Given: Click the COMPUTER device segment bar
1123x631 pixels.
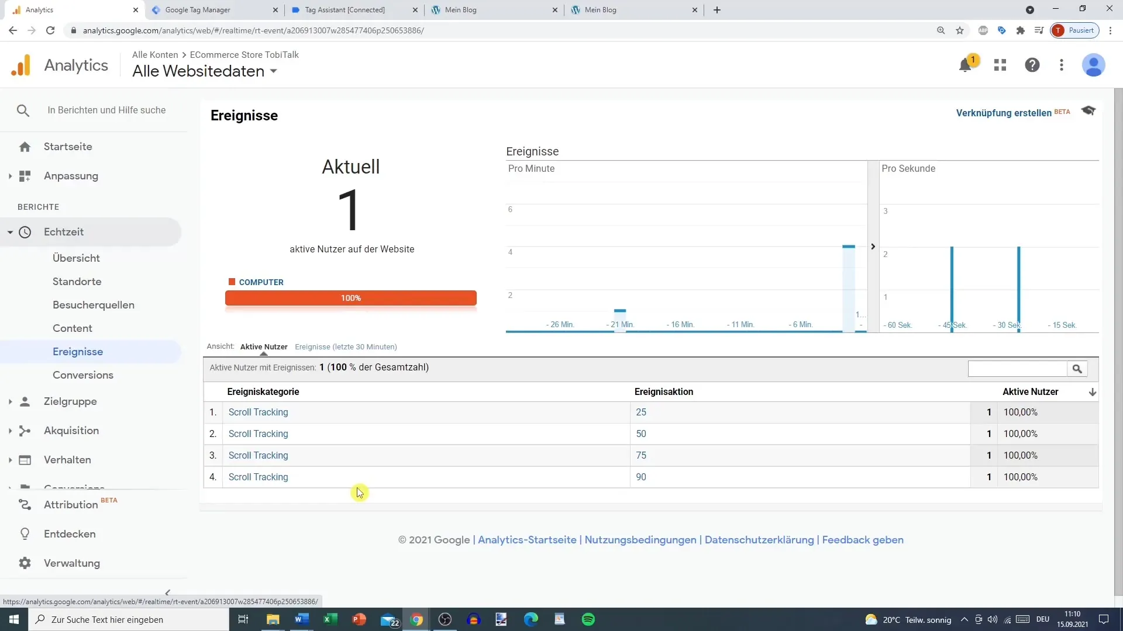Looking at the screenshot, I should 352,298.
